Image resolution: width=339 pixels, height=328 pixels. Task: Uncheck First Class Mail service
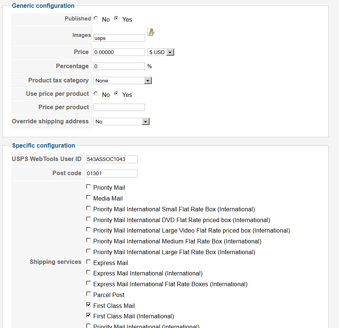pyautogui.click(x=88, y=305)
